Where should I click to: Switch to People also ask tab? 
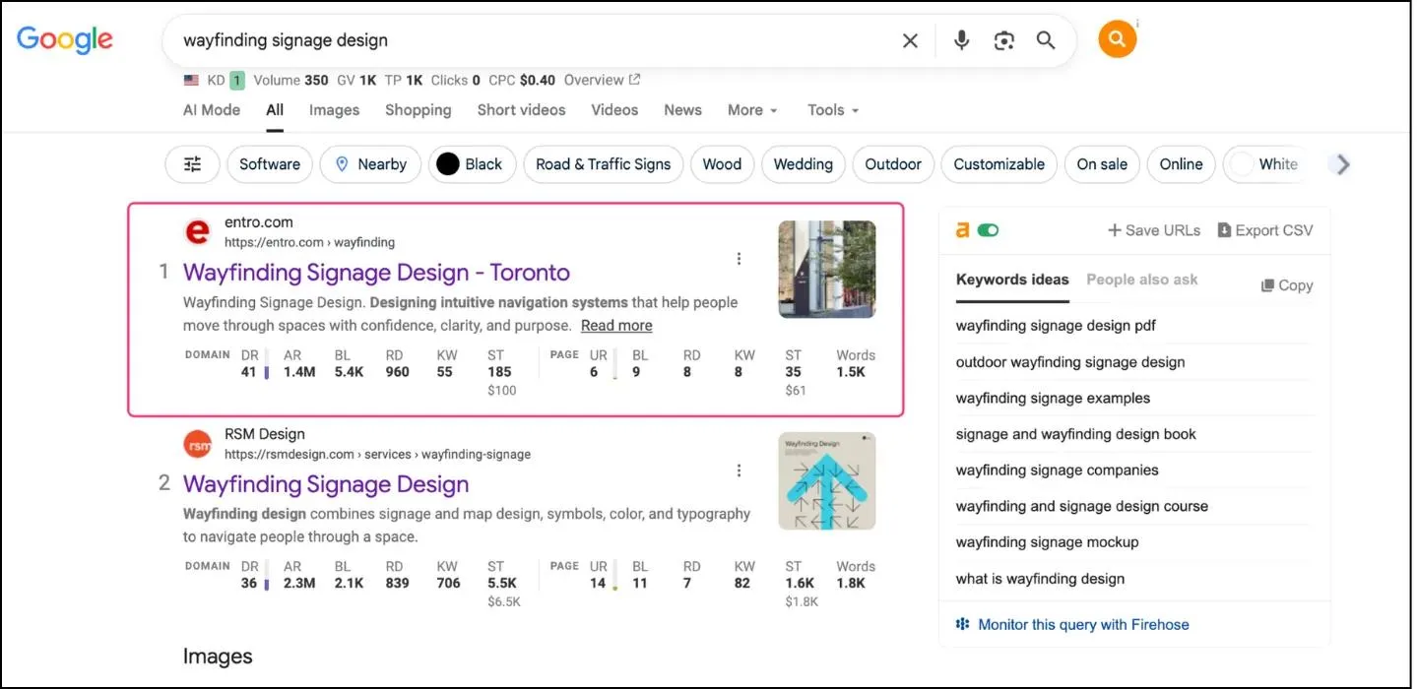click(1142, 280)
